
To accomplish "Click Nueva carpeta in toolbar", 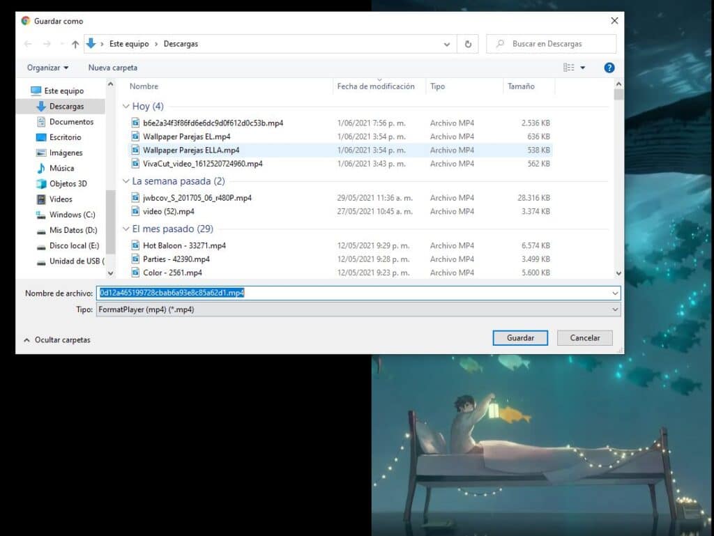I will tap(113, 68).
